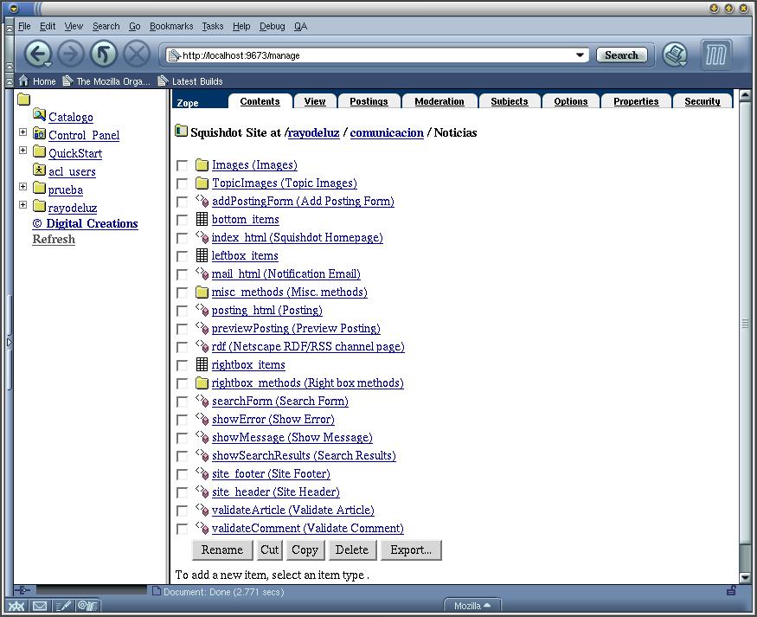Check the site_footer checkbox
The image size is (757, 617).
point(182,474)
